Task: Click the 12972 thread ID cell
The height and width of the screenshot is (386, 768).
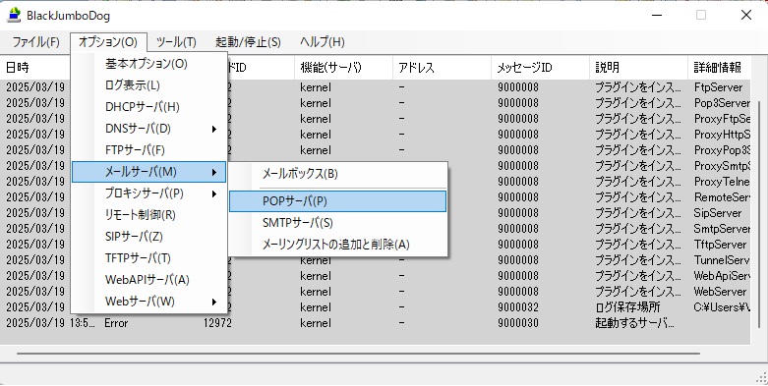Action: point(217,323)
